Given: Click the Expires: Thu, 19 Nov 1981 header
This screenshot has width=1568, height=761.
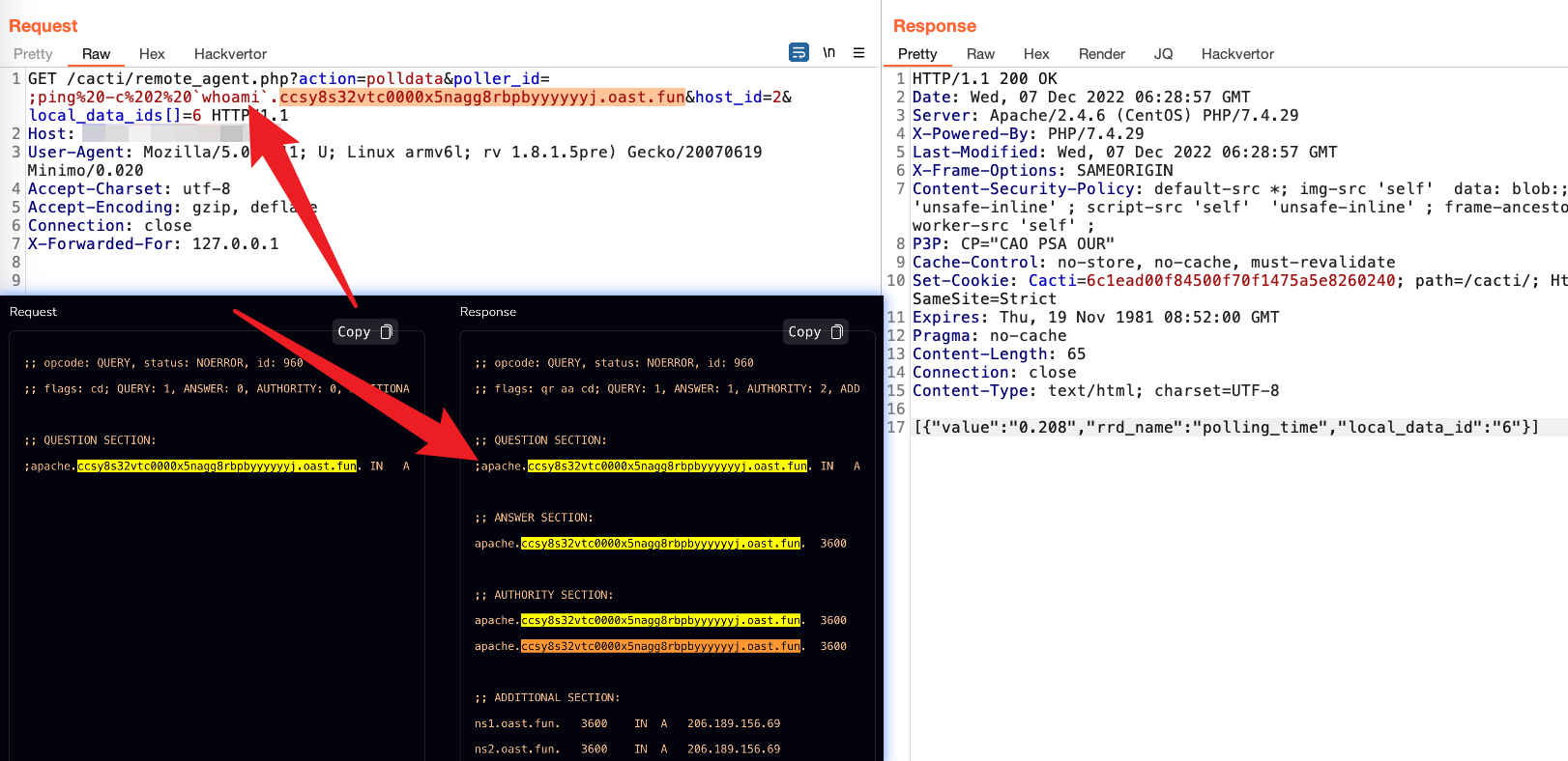Looking at the screenshot, I should pyautogui.click(x=1095, y=317).
